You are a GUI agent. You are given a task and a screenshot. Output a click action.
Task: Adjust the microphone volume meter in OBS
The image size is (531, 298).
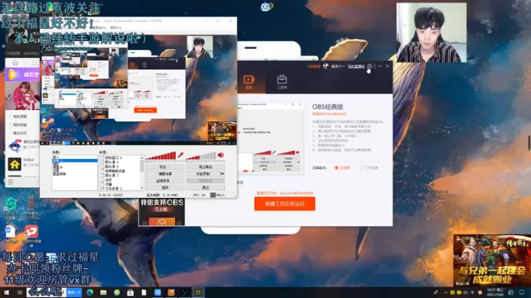pos(161,156)
